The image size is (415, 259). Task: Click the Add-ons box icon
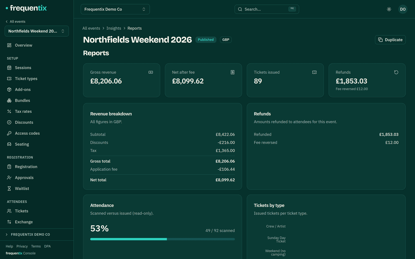click(x=9, y=90)
